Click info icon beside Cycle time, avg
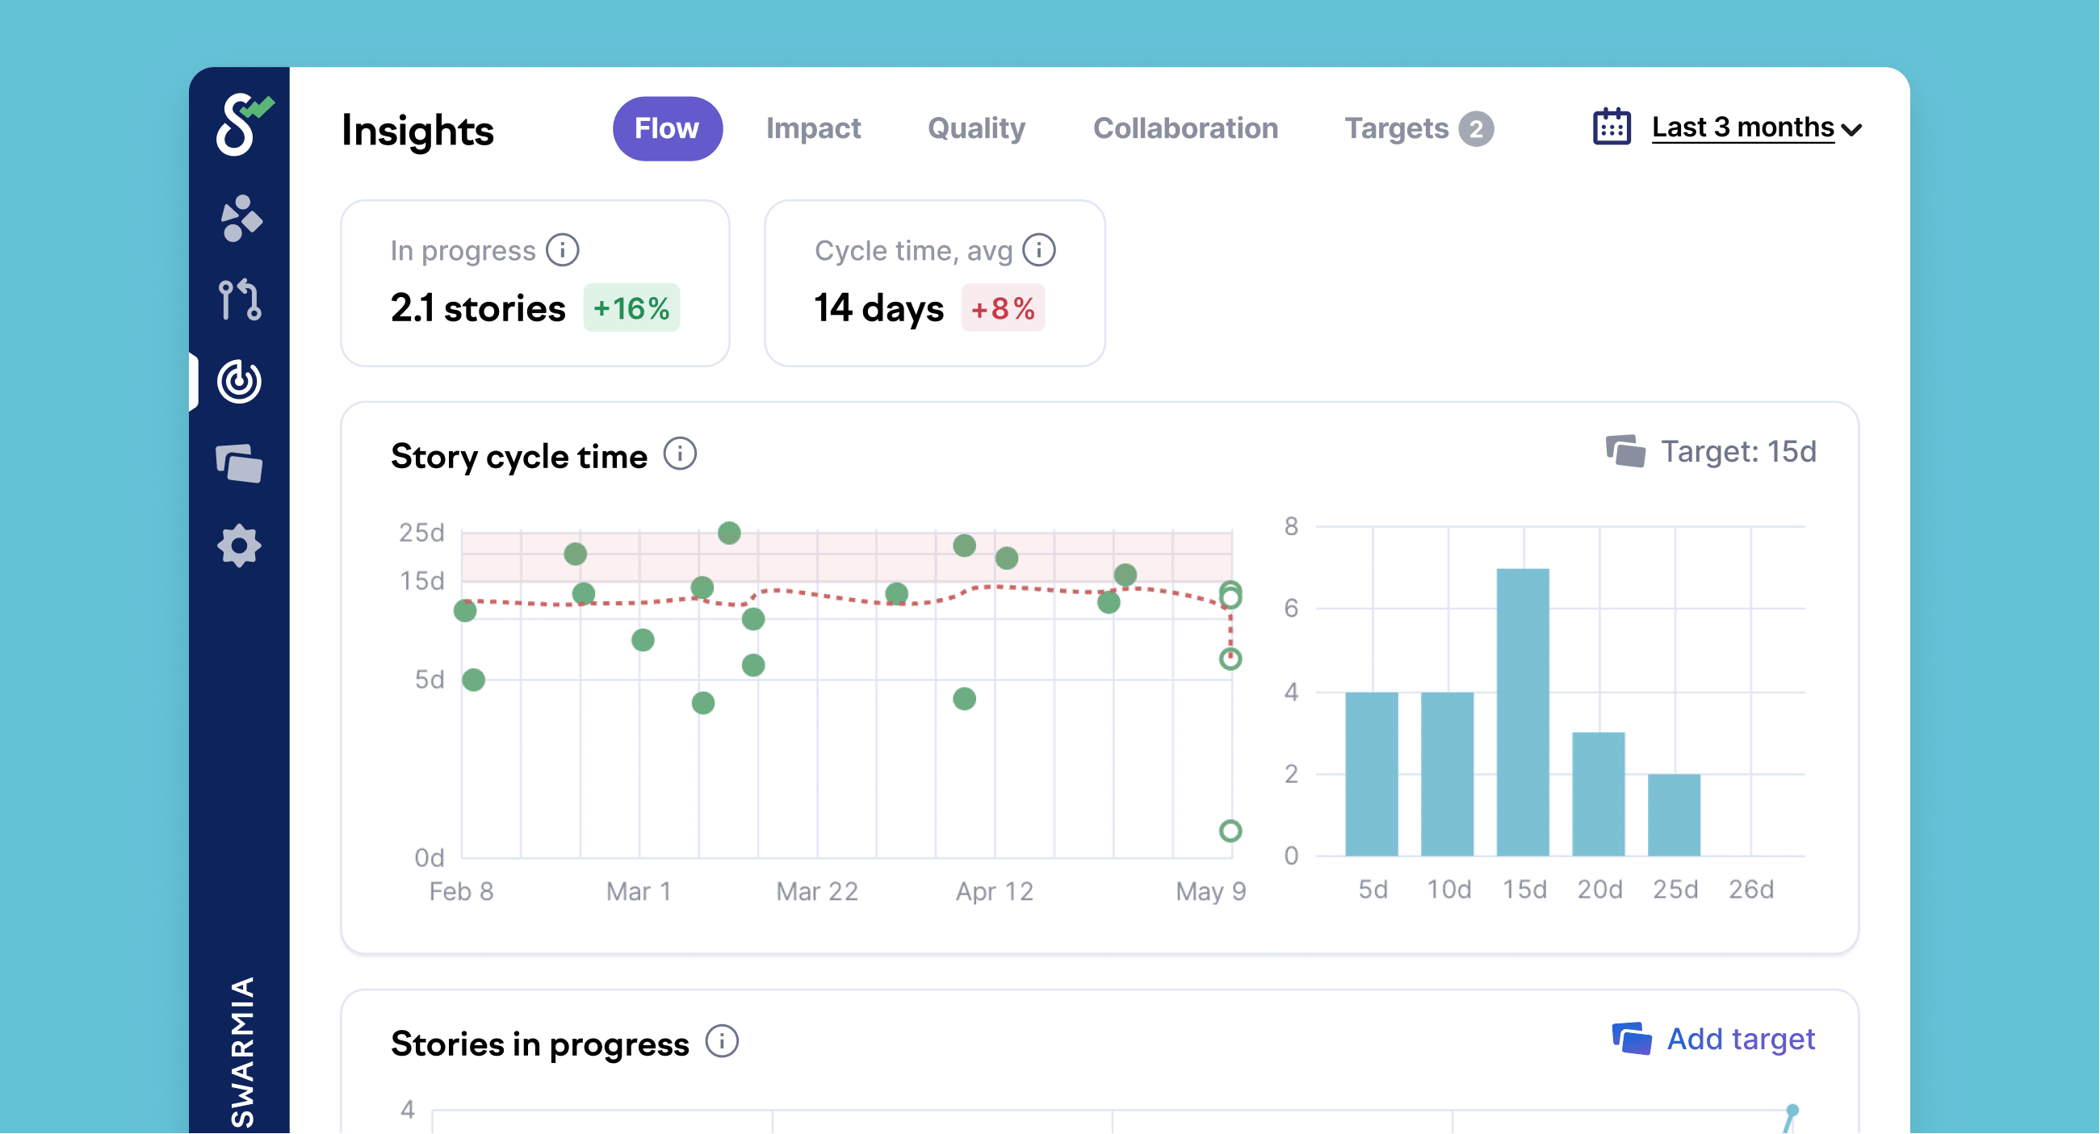The height and width of the screenshot is (1134, 2100). pyautogui.click(x=1038, y=250)
